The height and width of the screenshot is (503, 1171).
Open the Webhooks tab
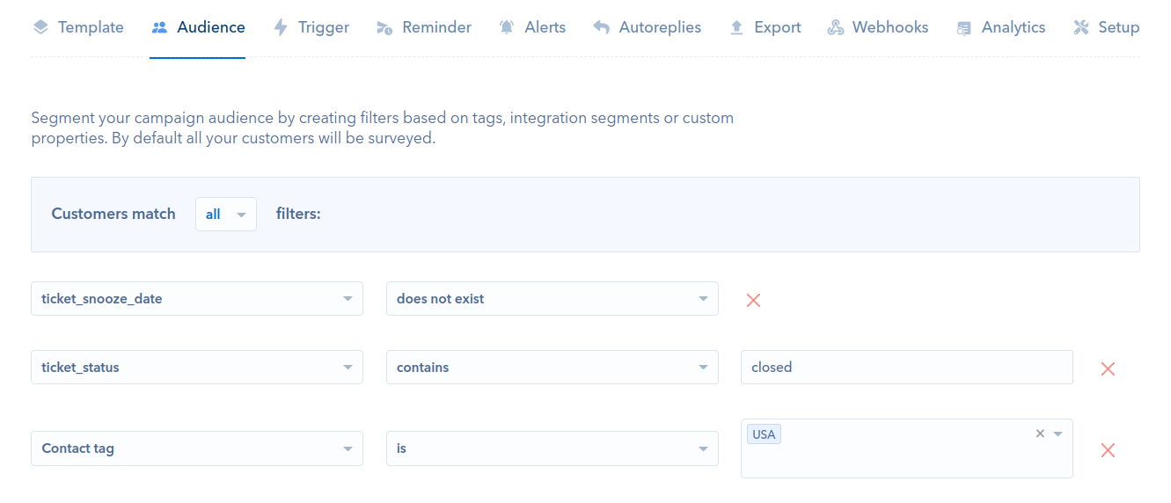pos(877,27)
